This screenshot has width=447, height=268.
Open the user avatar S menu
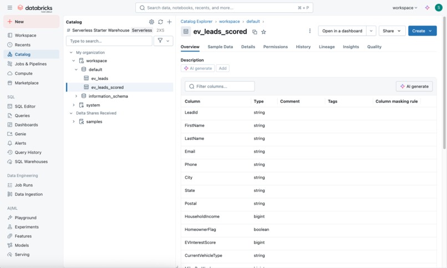(439, 8)
